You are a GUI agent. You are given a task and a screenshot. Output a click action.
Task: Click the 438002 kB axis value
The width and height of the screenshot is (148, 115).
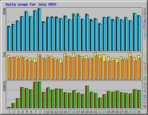4,86
